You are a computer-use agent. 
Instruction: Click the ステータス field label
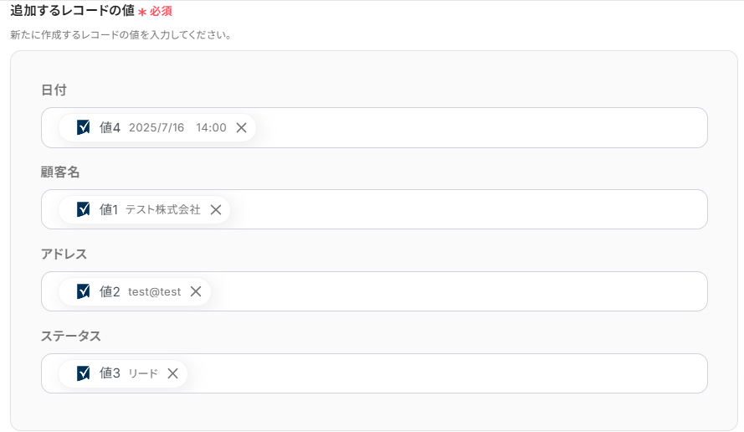[x=70, y=336]
